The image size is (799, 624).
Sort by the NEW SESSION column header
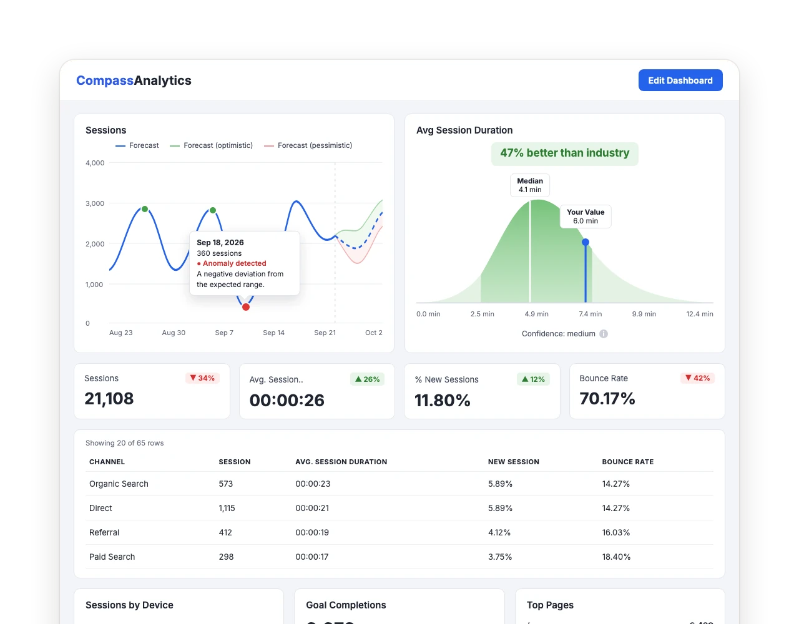(x=514, y=462)
